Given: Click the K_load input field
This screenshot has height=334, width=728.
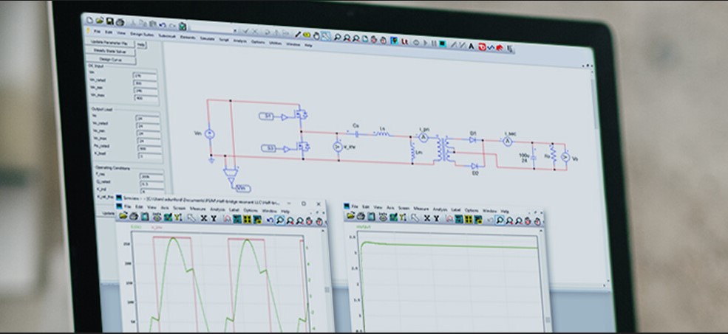Looking at the screenshot, I should 149,156.
